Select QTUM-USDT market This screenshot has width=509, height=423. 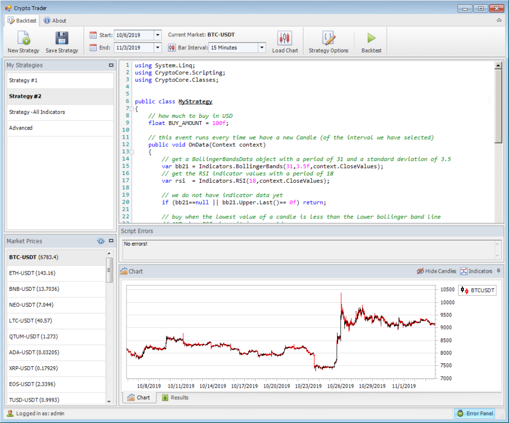pyautogui.click(x=56, y=337)
